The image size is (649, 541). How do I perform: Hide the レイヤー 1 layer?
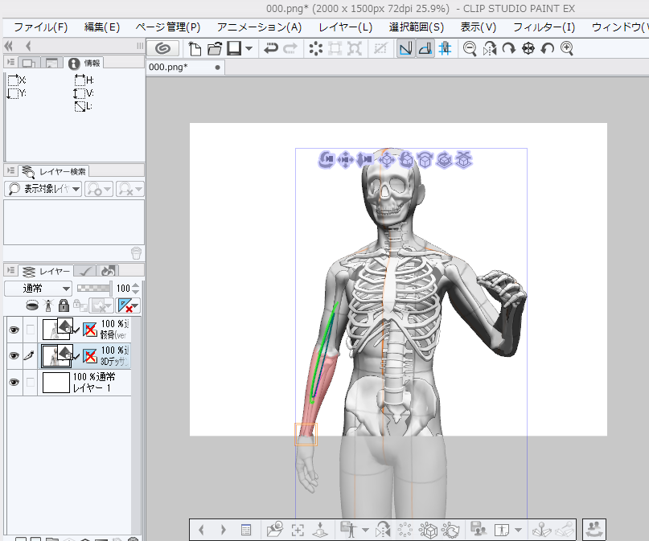13,383
